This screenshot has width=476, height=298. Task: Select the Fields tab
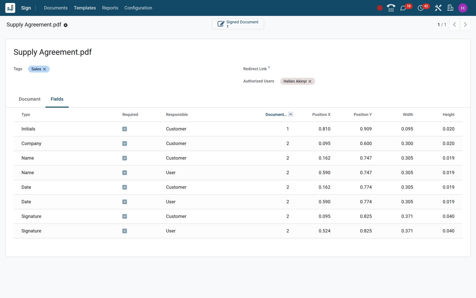(x=57, y=99)
